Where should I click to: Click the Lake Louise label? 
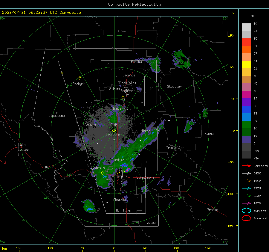pyautogui.click(x=23, y=147)
